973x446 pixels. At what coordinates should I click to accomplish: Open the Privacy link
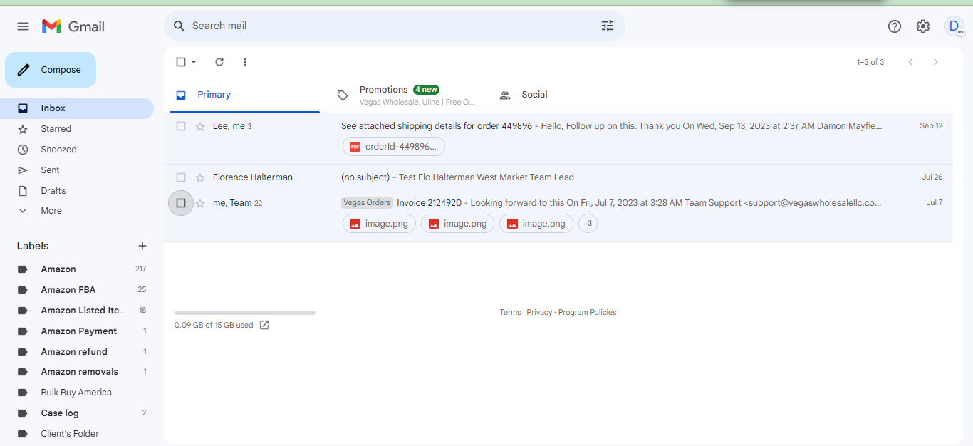(x=539, y=313)
